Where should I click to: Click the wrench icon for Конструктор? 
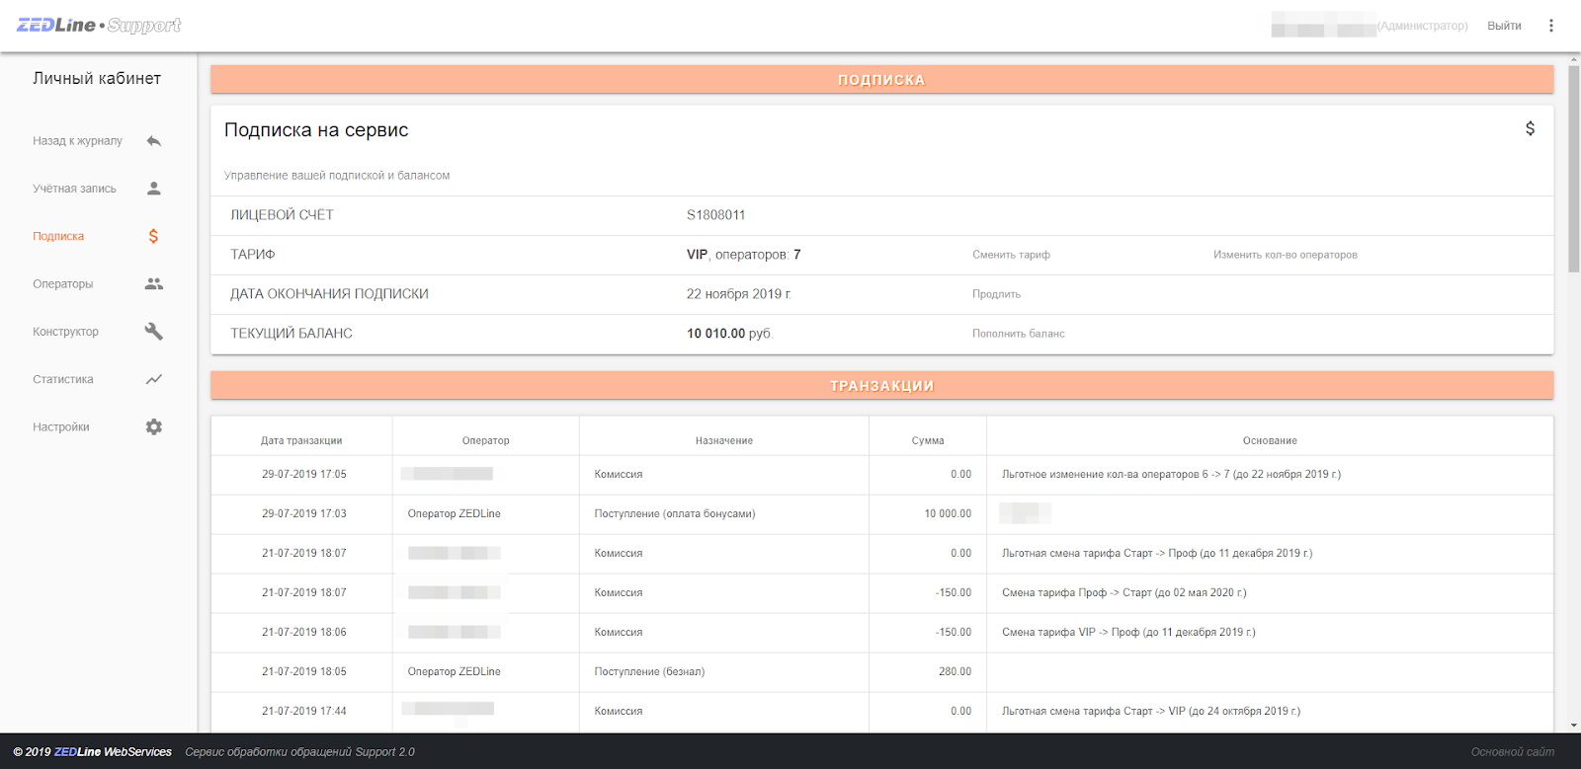[x=153, y=332]
